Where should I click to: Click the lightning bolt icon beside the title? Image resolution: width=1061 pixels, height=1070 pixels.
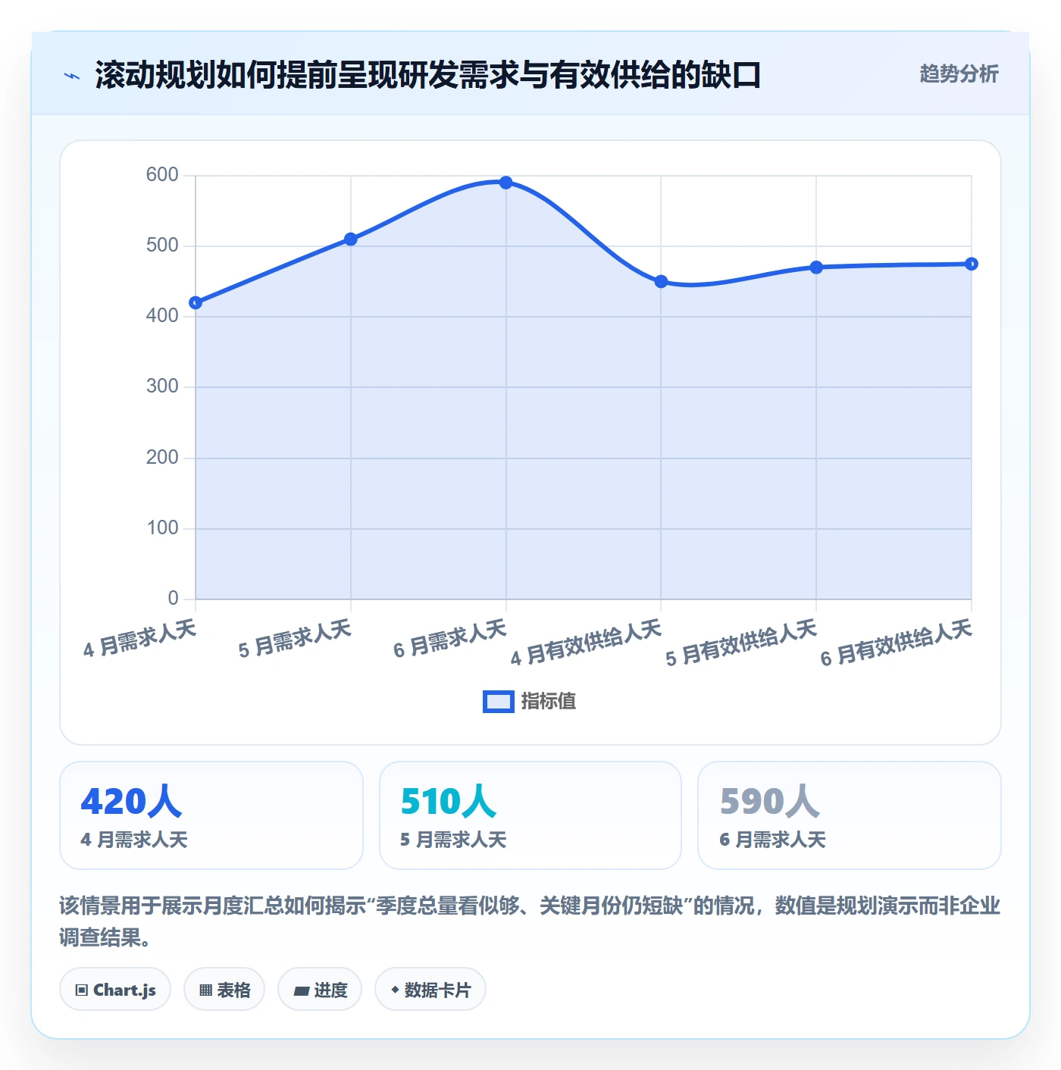(72, 76)
